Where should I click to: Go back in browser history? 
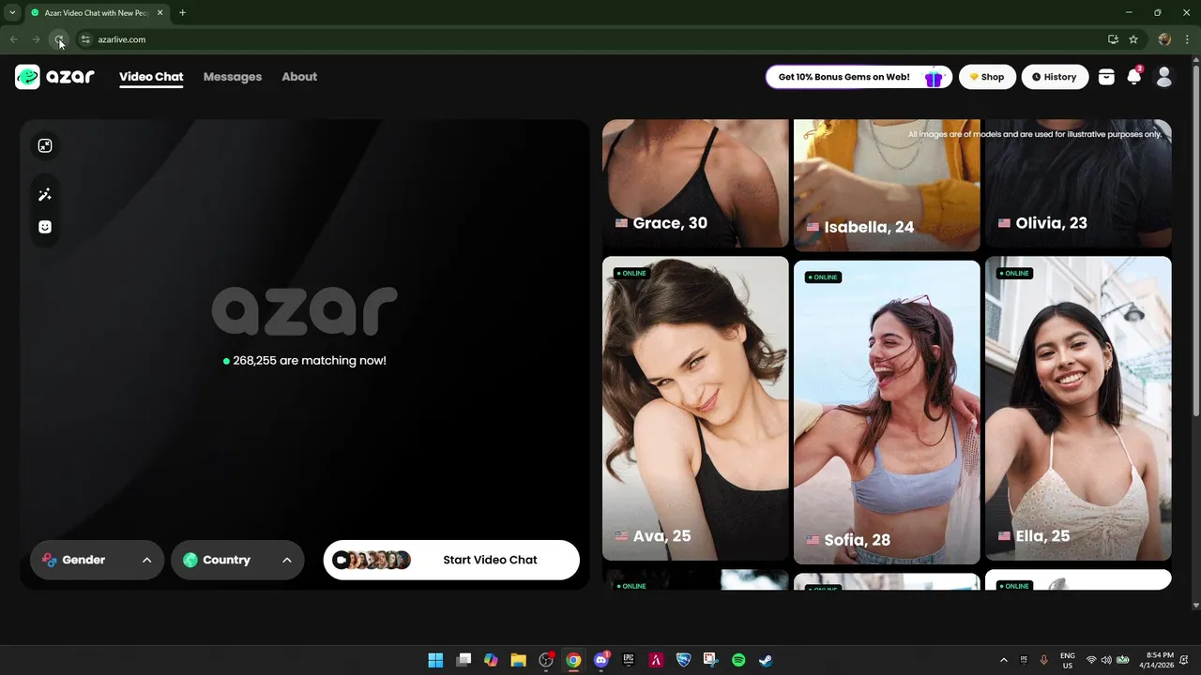point(14,39)
